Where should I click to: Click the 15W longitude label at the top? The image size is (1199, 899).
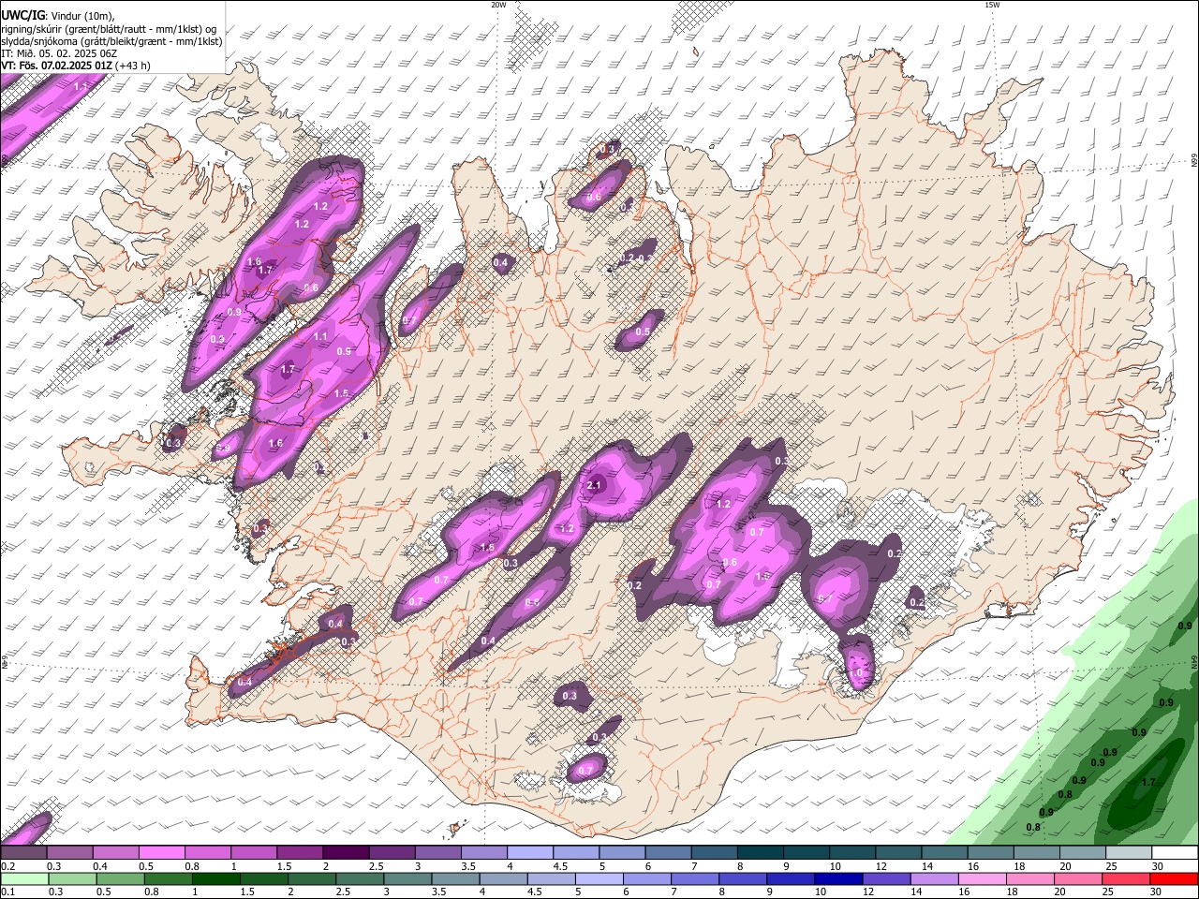coord(991,5)
